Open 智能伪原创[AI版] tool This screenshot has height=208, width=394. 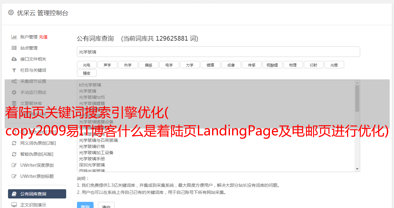37,154
